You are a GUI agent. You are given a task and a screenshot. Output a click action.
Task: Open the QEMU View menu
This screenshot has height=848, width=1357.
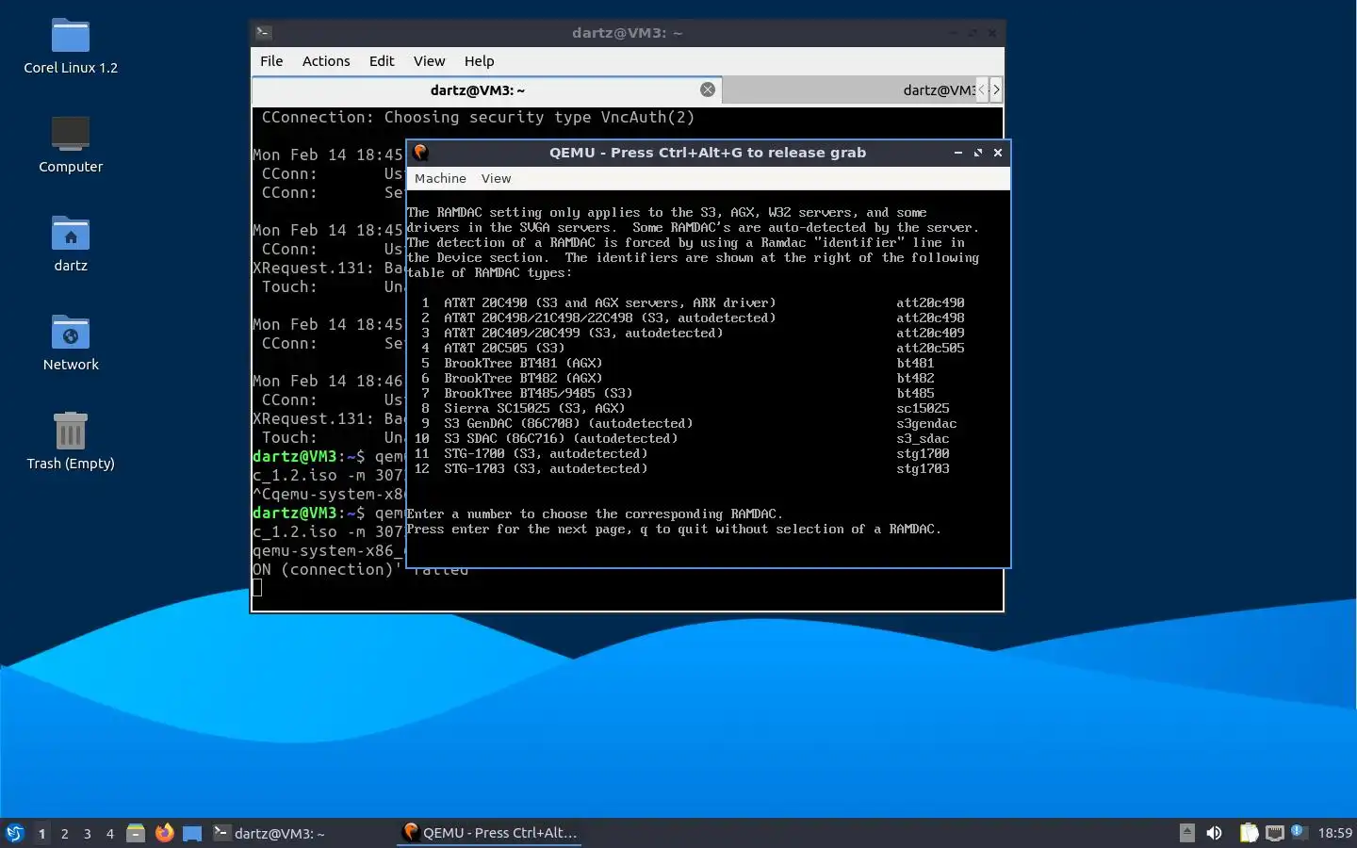(496, 178)
